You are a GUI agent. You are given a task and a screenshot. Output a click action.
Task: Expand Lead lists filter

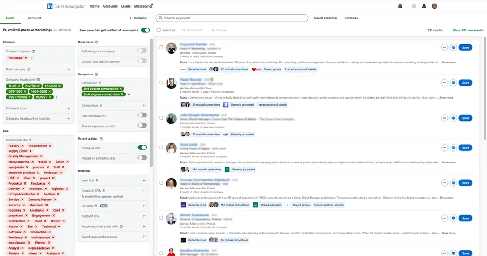(x=144, y=181)
